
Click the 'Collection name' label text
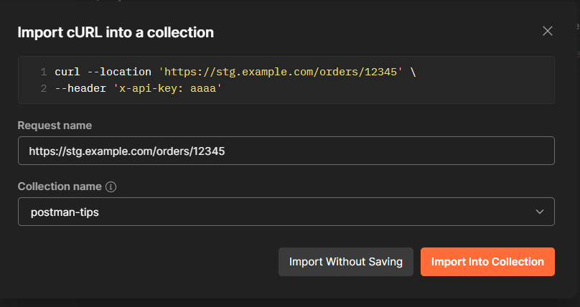pos(60,186)
